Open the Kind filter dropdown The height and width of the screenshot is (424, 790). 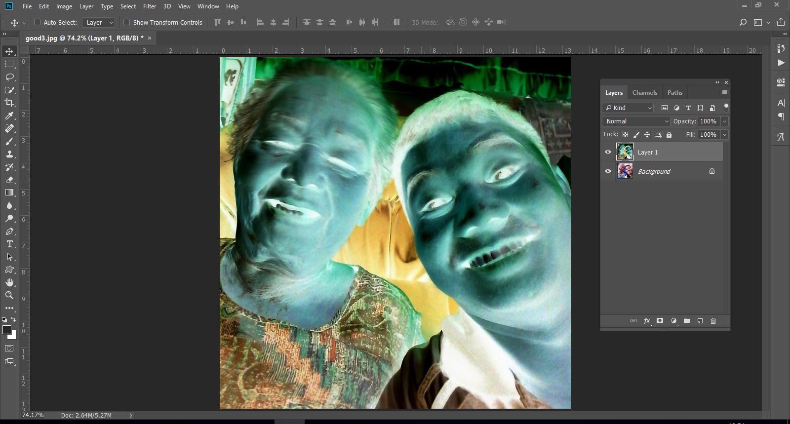[x=628, y=108]
